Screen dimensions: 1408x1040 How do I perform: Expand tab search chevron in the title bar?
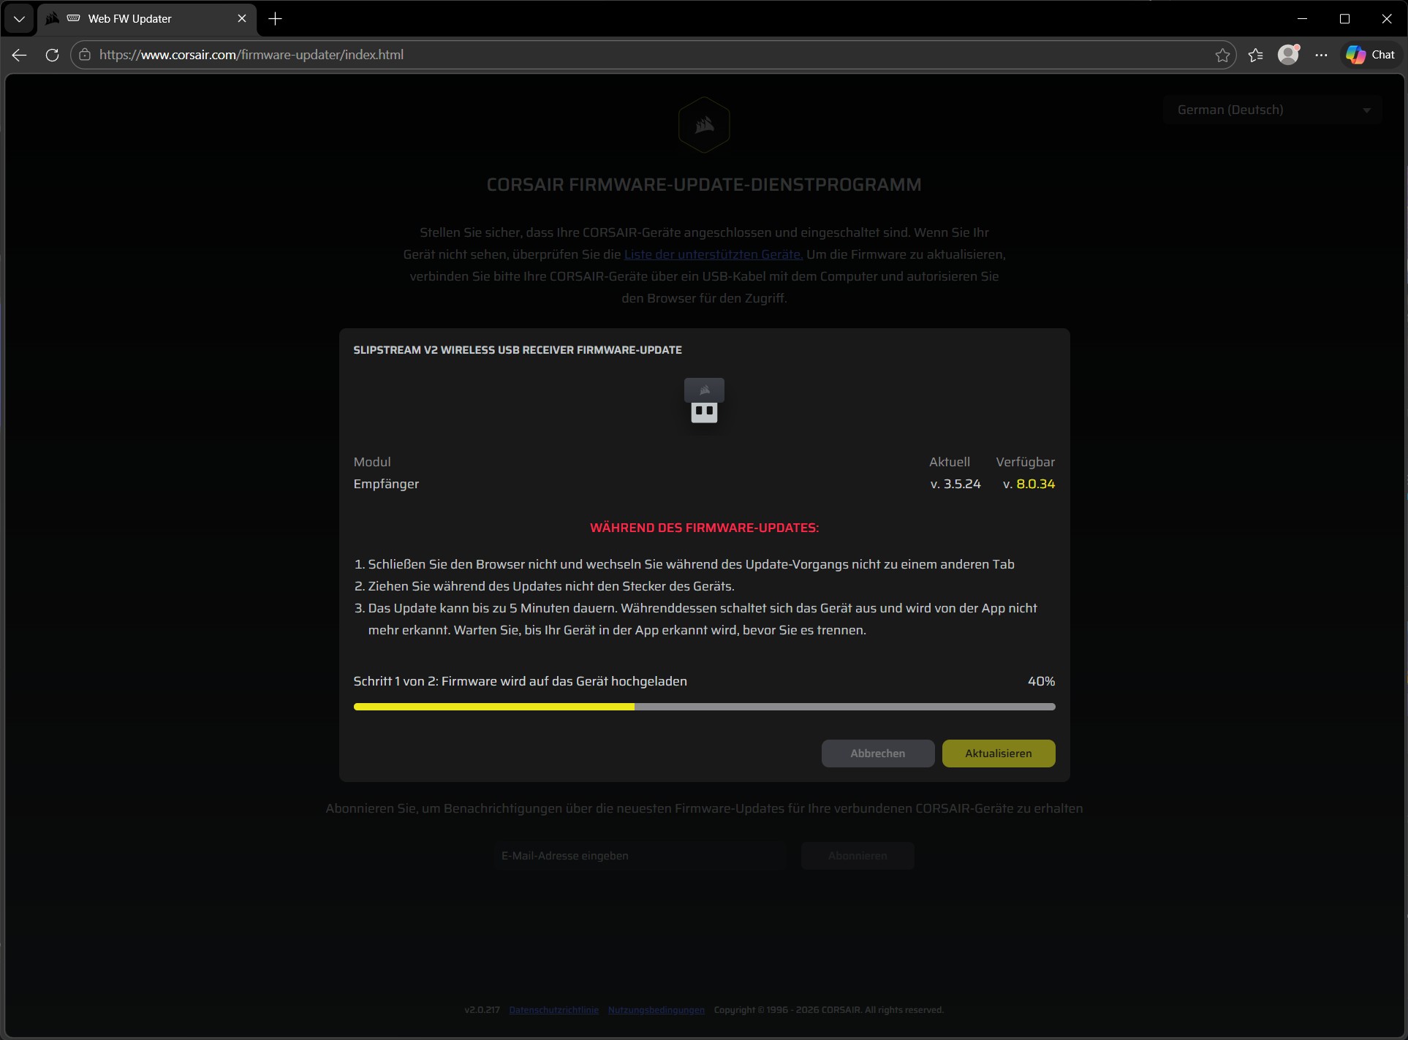click(19, 19)
